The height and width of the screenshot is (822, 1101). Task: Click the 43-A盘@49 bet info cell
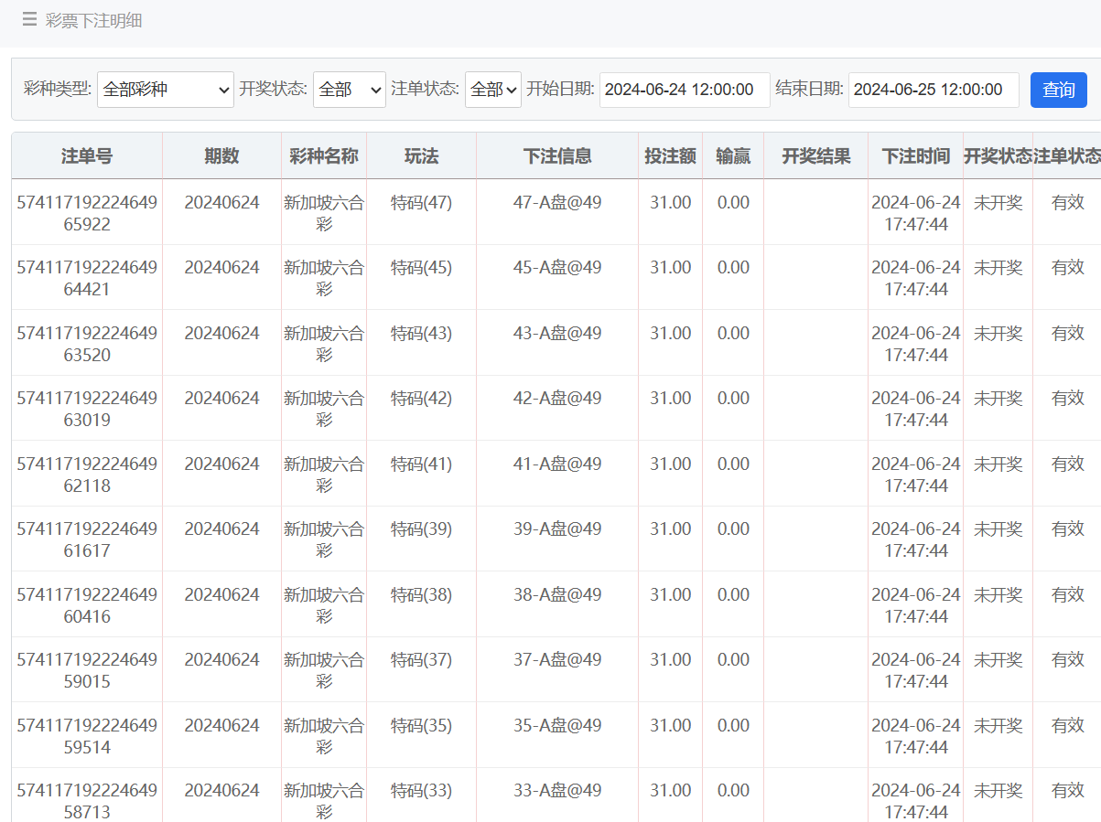click(557, 333)
